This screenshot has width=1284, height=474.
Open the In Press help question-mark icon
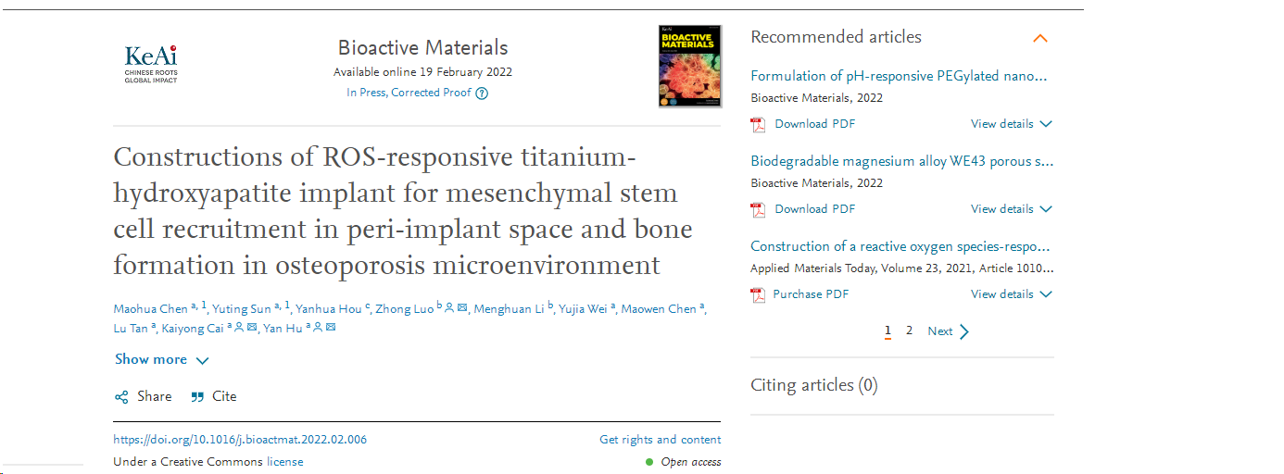482,93
